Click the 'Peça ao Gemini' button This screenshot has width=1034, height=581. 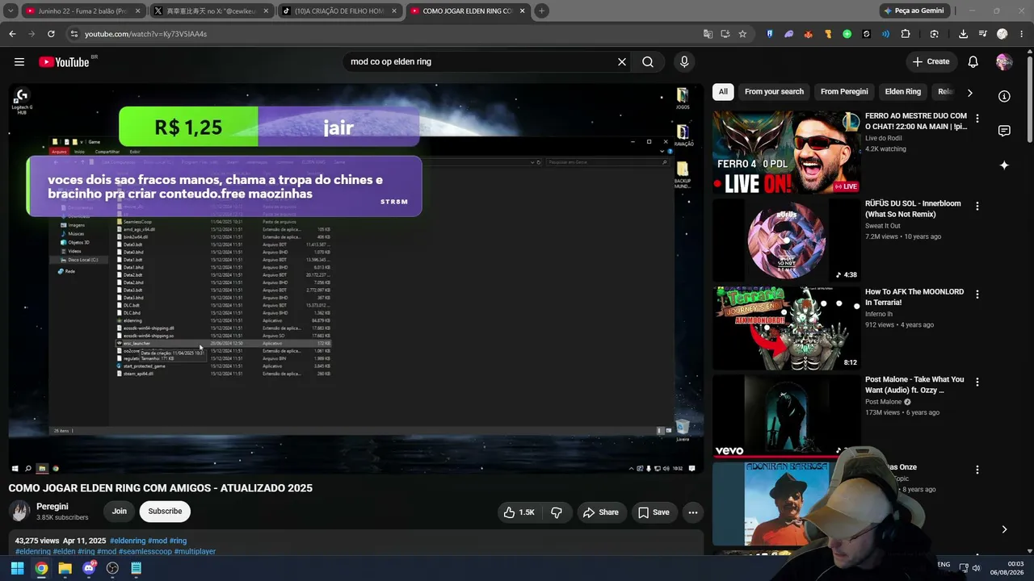pos(914,10)
